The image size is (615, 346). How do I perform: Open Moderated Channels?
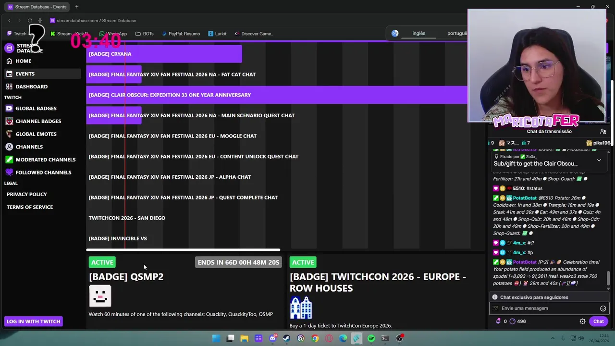pyautogui.click(x=45, y=160)
